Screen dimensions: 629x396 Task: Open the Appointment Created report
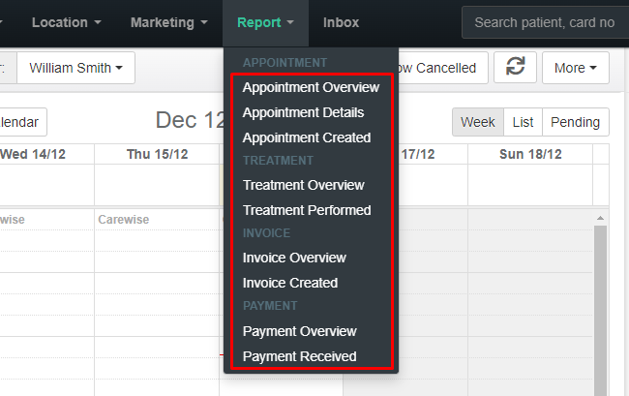tap(307, 137)
